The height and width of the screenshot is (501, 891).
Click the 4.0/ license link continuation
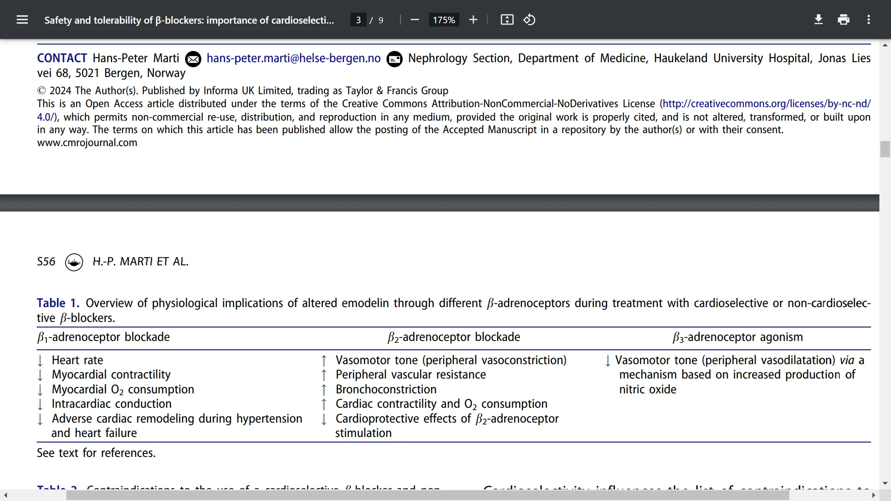[46, 117]
